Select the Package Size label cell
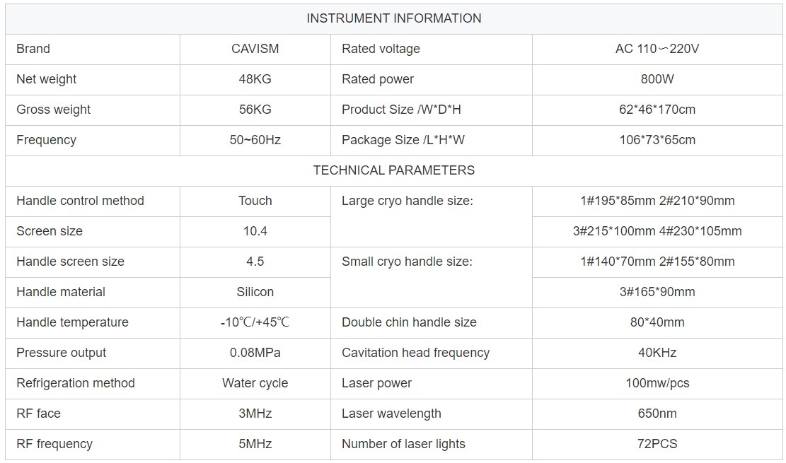786x463 pixels. click(x=403, y=140)
